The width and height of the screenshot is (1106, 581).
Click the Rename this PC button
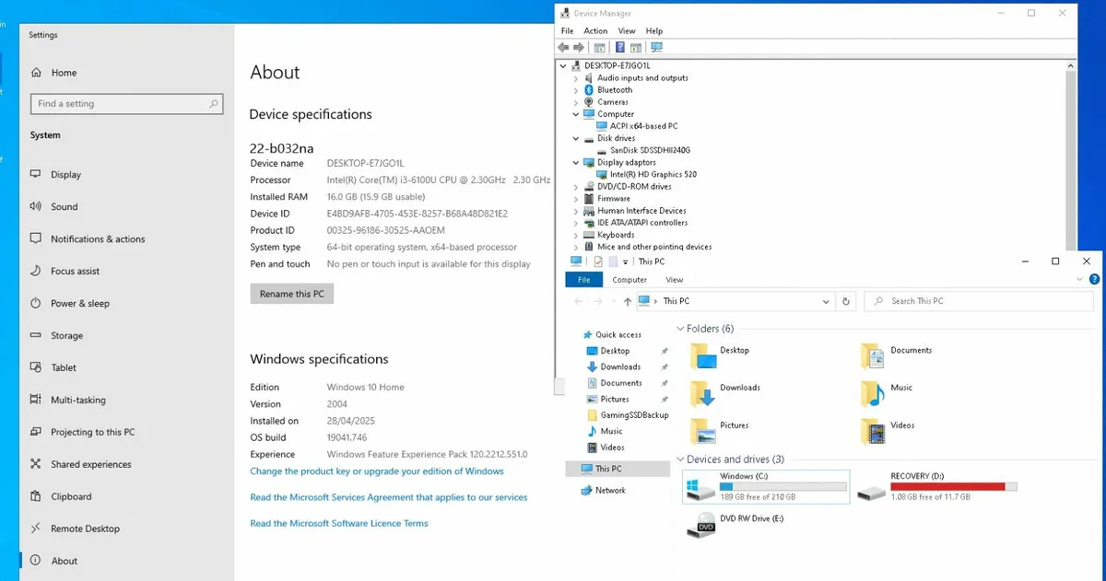[x=291, y=294]
